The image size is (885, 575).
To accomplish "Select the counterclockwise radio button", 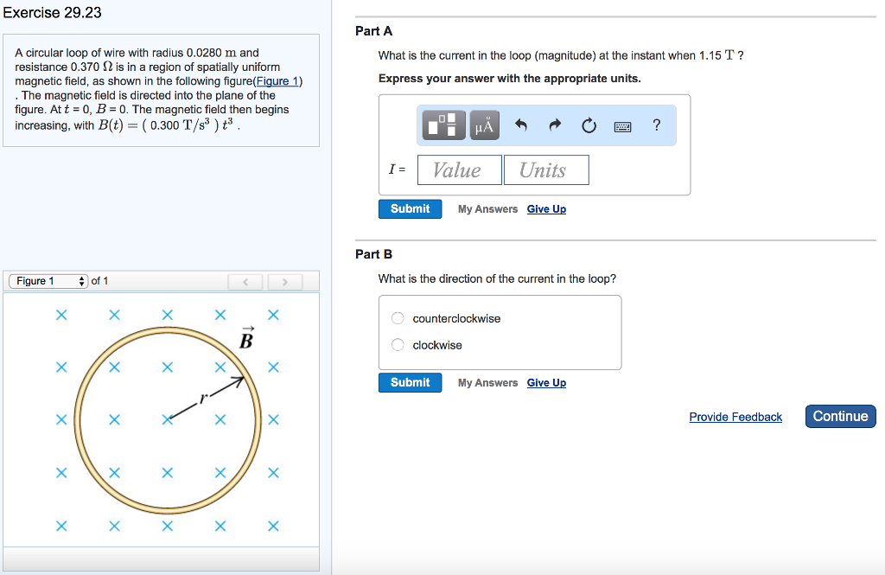I will pos(397,318).
